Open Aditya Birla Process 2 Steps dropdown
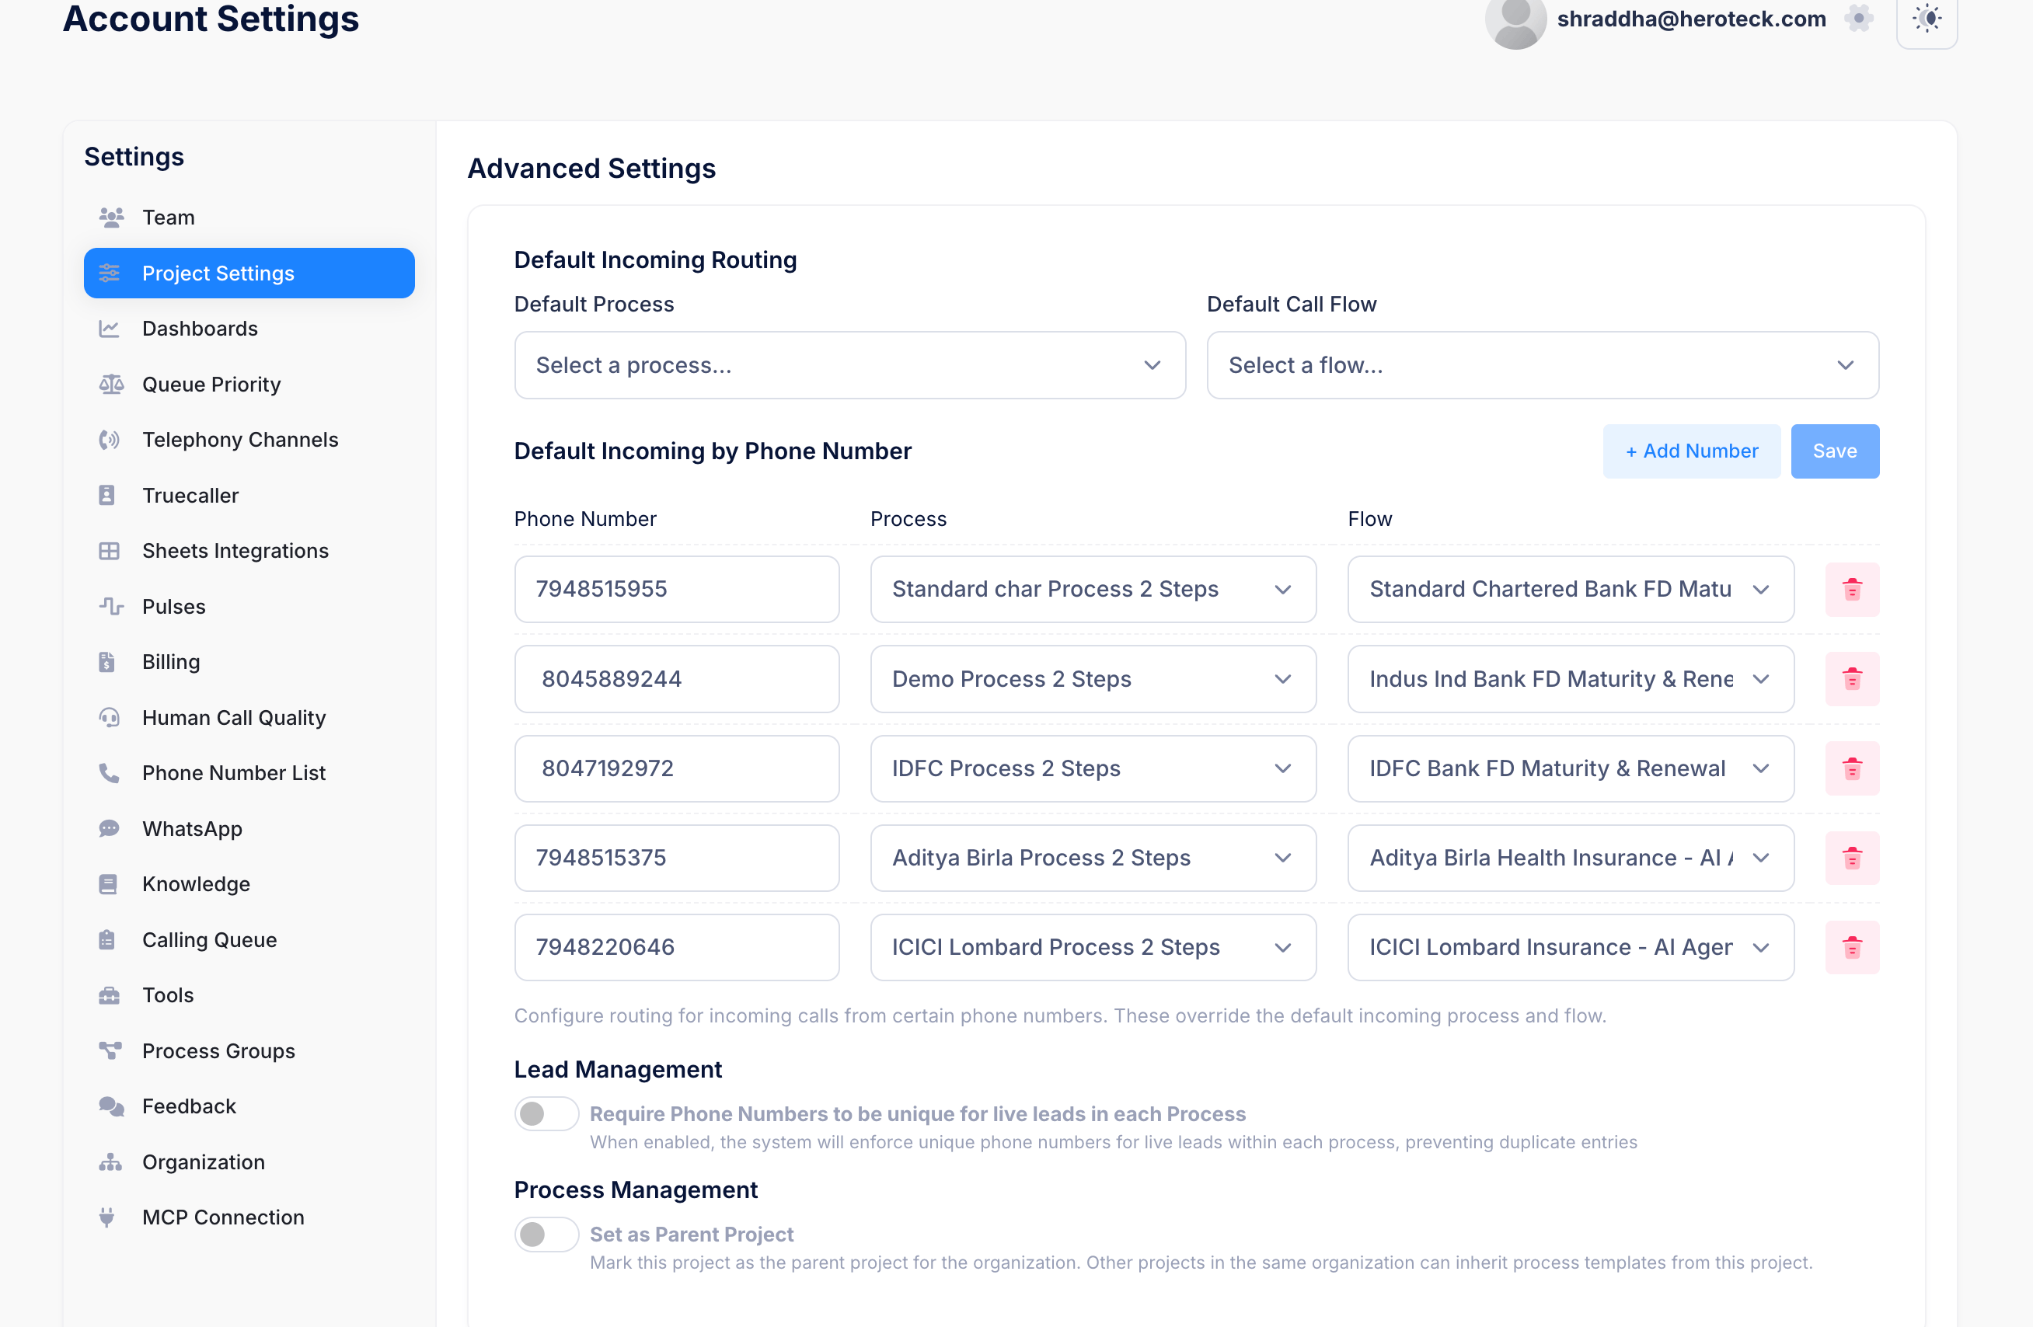 point(1093,859)
